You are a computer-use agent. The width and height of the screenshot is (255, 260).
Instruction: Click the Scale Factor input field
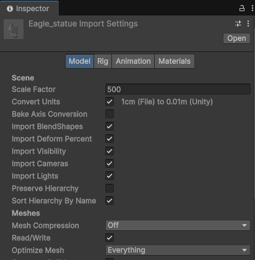(178, 89)
